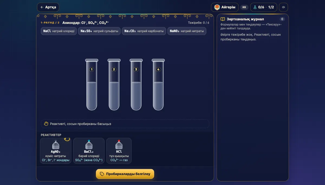The width and height of the screenshot is (325, 185).
Task: Click the "Зертханалық журнал" heading
Action: (x=245, y=19)
